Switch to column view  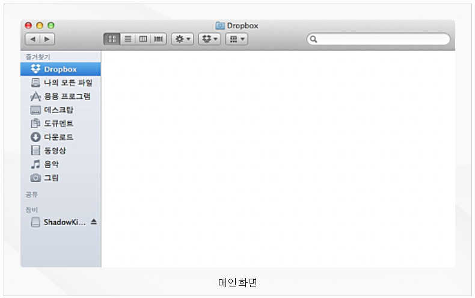(x=143, y=39)
